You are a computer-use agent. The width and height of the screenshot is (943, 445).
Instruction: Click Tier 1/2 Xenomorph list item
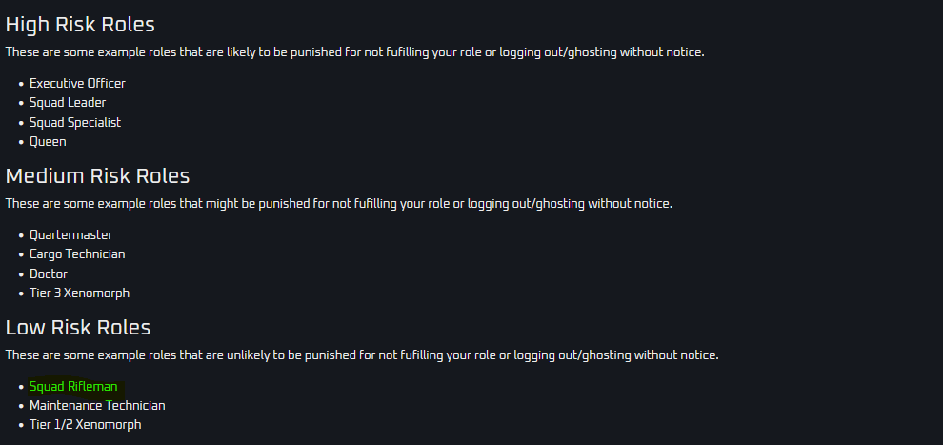coord(86,425)
